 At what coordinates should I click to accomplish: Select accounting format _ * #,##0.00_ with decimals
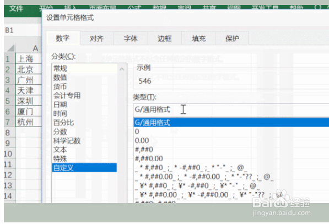231,177
